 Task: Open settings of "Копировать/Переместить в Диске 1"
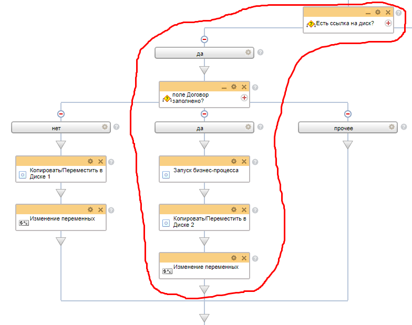click(90, 161)
